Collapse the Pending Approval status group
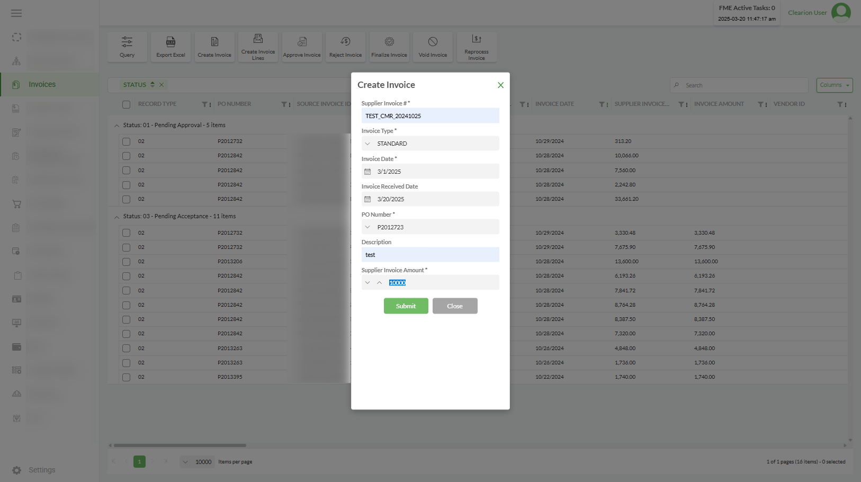Image resolution: width=861 pixels, height=482 pixels. (116, 125)
